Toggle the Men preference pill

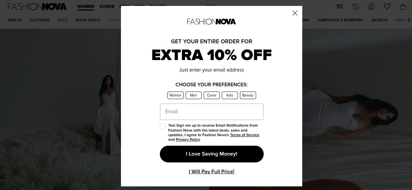[193, 95]
